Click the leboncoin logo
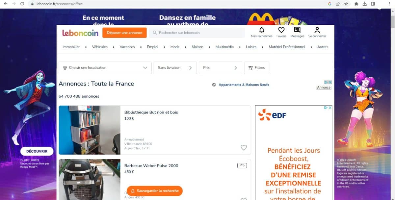The width and height of the screenshot is (395, 200). point(80,33)
